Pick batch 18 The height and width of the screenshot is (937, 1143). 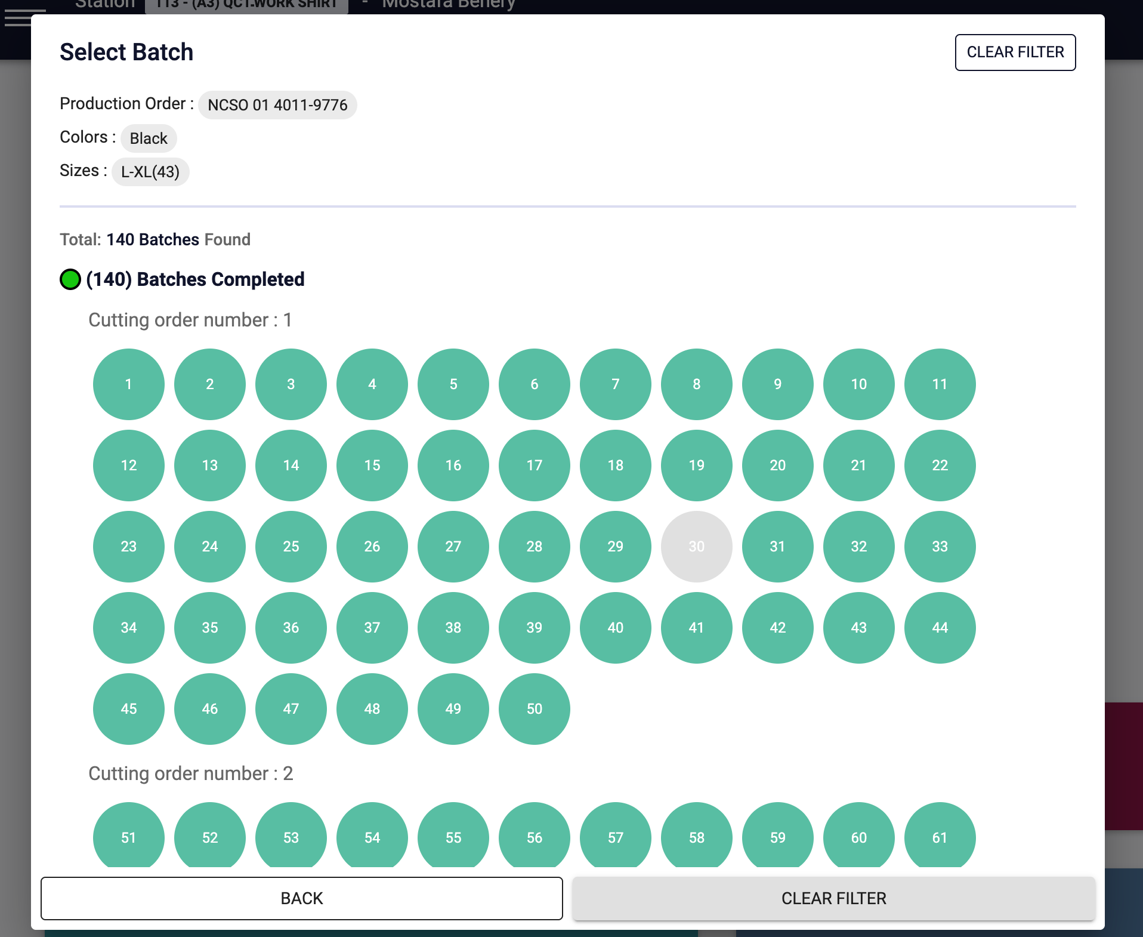click(616, 466)
